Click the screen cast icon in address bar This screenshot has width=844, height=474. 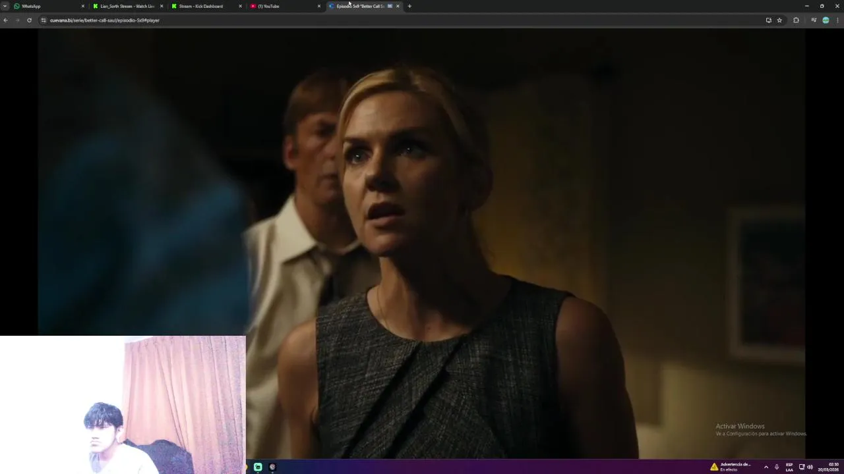[768, 20]
